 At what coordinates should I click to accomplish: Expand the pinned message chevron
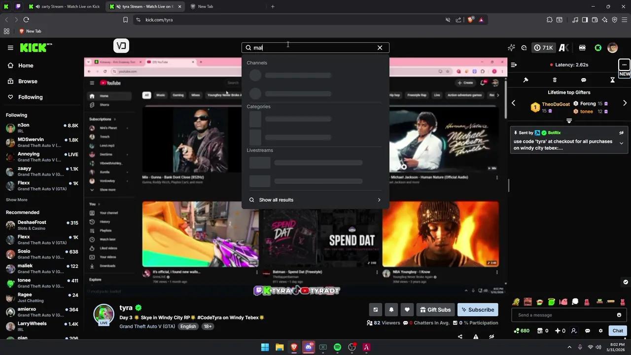(x=621, y=143)
